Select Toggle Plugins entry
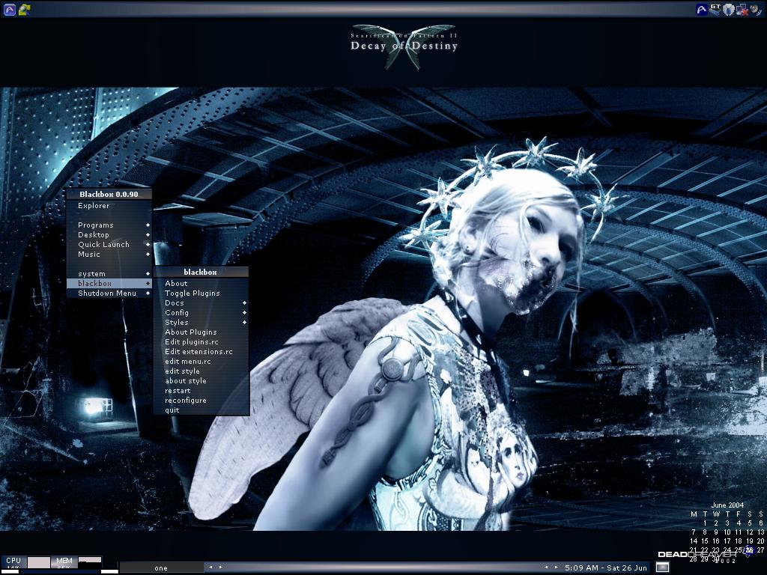The image size is (767, 575). pos(201,293)
